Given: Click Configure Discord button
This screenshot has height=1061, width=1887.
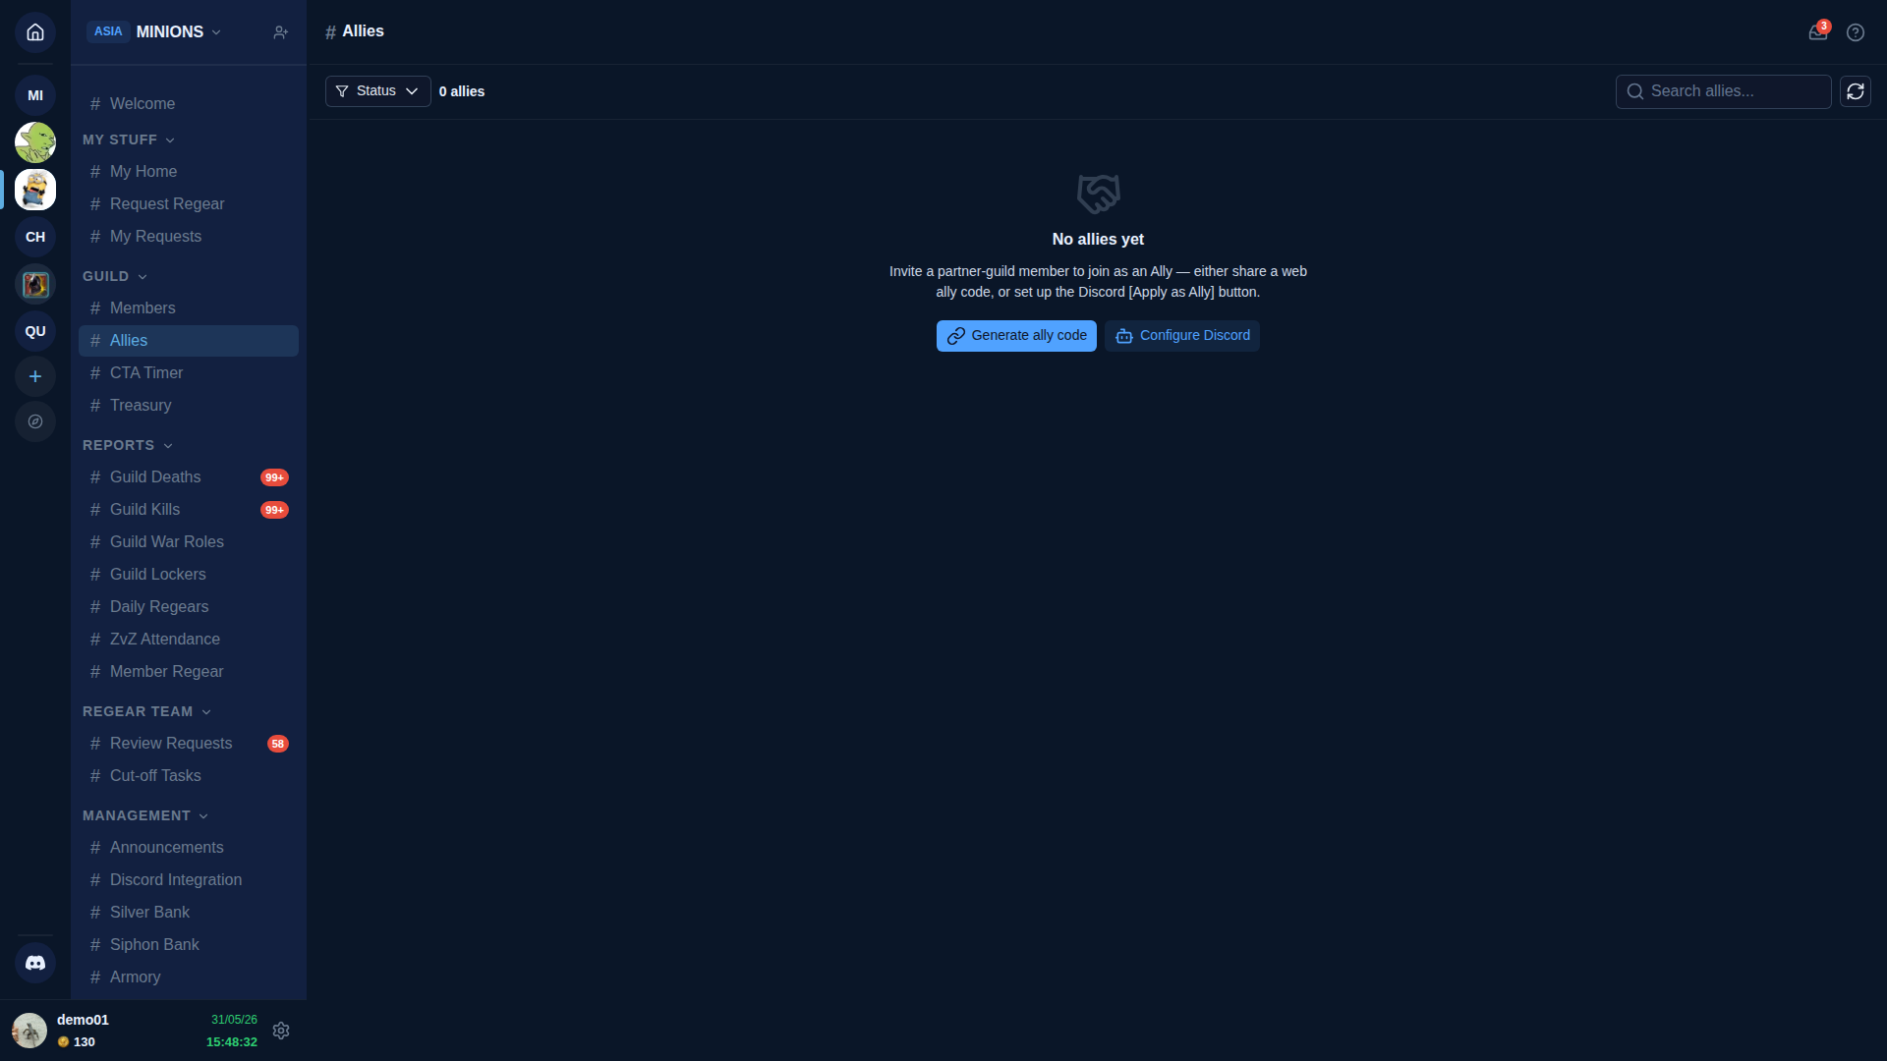Looking at the screenshot, I should (1182, 336).
